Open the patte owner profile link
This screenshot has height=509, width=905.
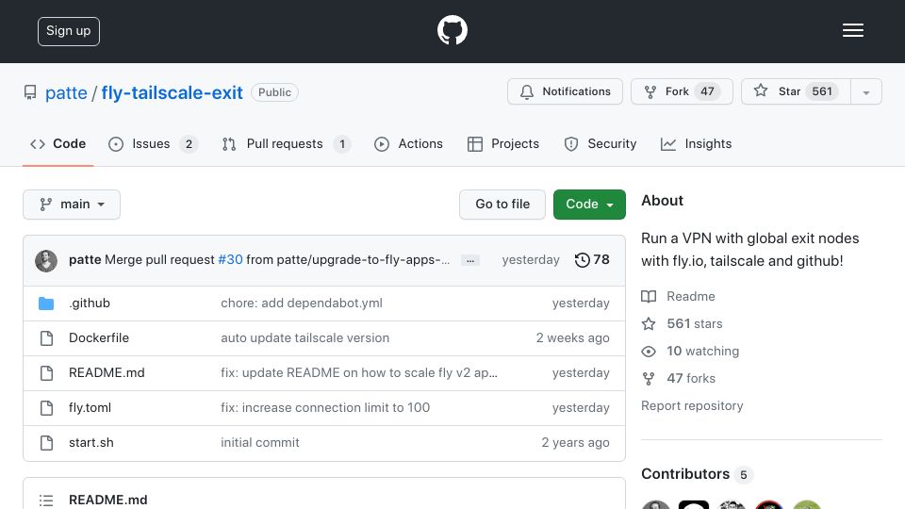coord(66,92)
